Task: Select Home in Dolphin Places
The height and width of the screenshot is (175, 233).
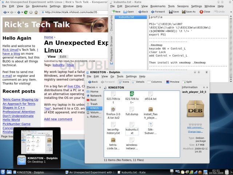Action: [x=94, y=92]
